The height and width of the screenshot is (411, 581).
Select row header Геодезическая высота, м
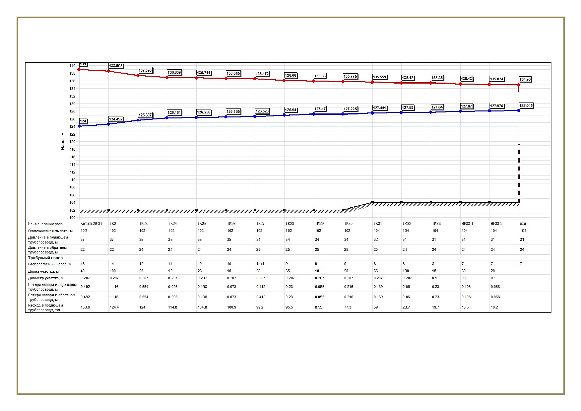(x=50, y=231)
